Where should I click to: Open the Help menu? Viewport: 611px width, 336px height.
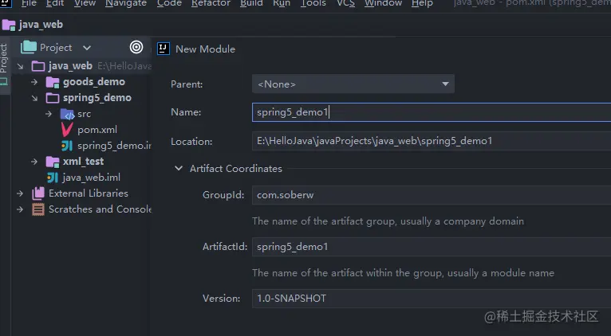click(422, 3)
